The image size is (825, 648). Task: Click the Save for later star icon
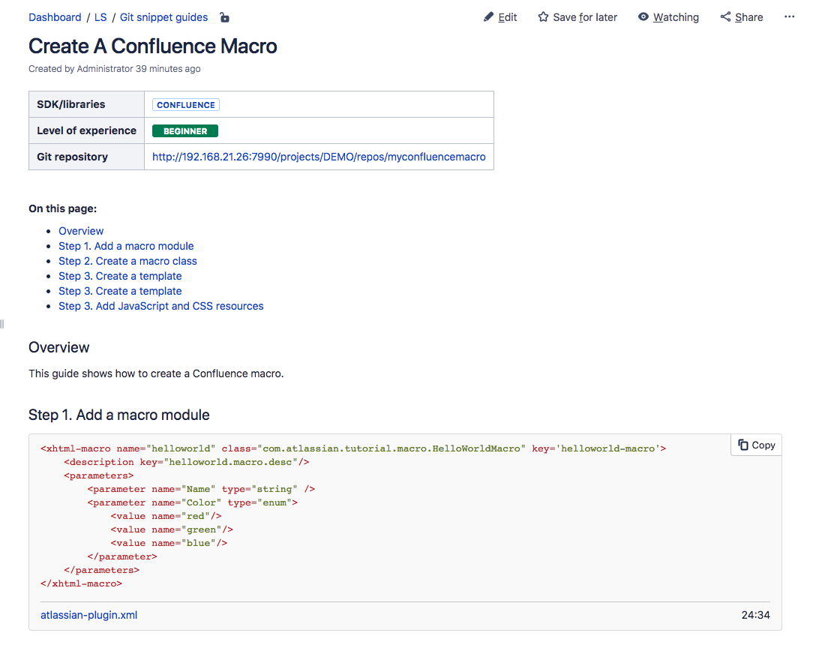click(x=543, y=16)
